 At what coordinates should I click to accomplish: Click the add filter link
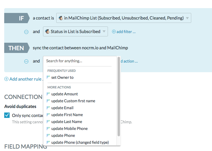126,32
